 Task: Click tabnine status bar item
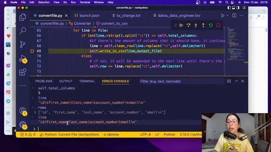coord(111,134)
